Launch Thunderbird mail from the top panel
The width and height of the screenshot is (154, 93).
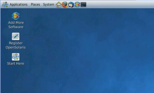(71, 5)
